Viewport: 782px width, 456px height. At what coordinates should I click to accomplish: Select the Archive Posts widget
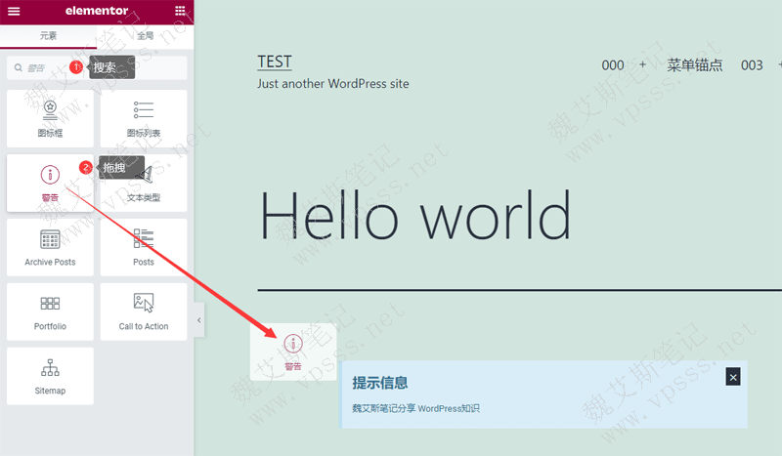[50, 247]
